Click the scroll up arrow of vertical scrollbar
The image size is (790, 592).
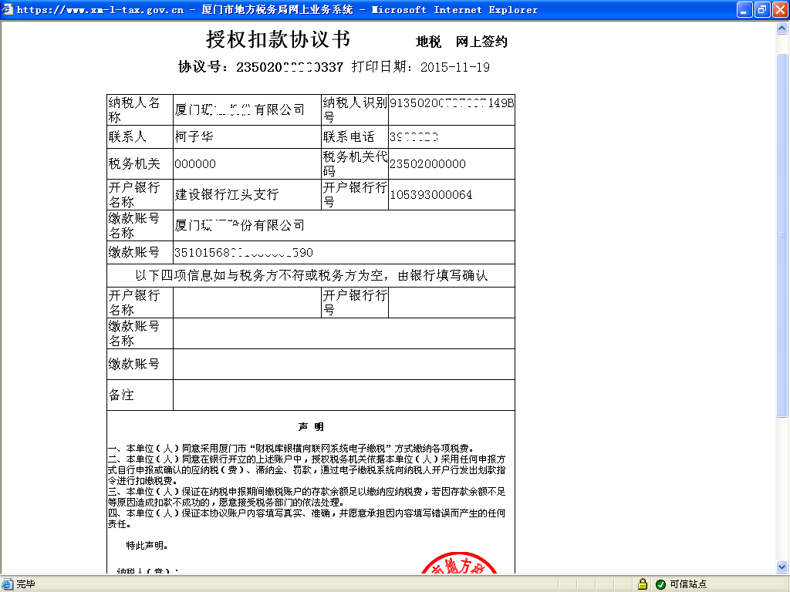[x=782, y=29]
